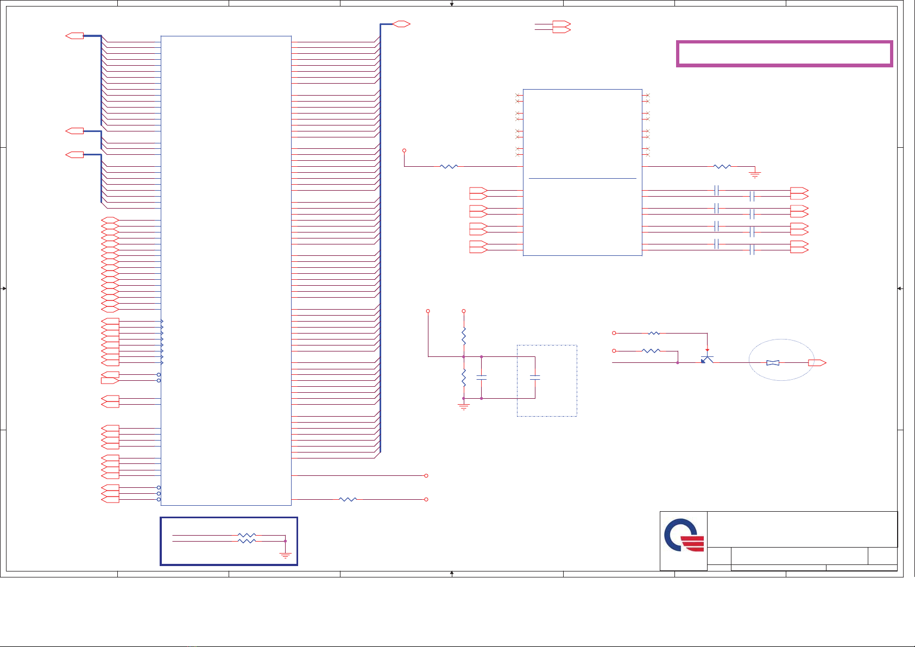Select the resistor between smaller chip and ground
The width and height of the screenshot is (915, 647).
[722, 166]
